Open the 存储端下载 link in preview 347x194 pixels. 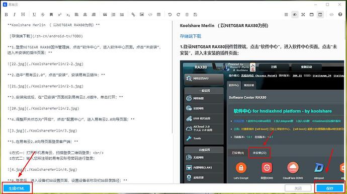(190, 36)
